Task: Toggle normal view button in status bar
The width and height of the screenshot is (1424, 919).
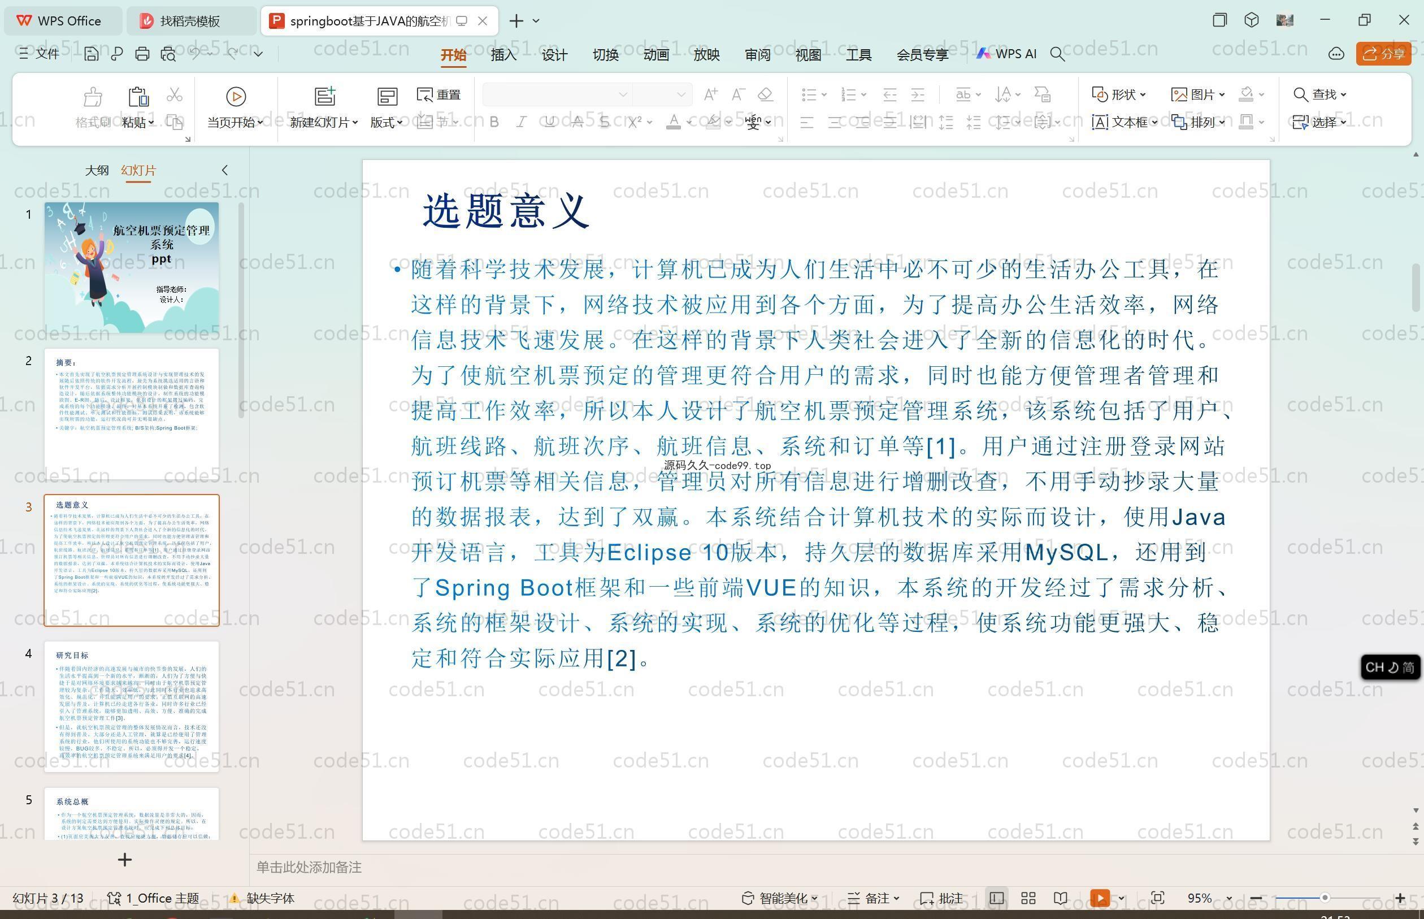Action: click(996, 898)
